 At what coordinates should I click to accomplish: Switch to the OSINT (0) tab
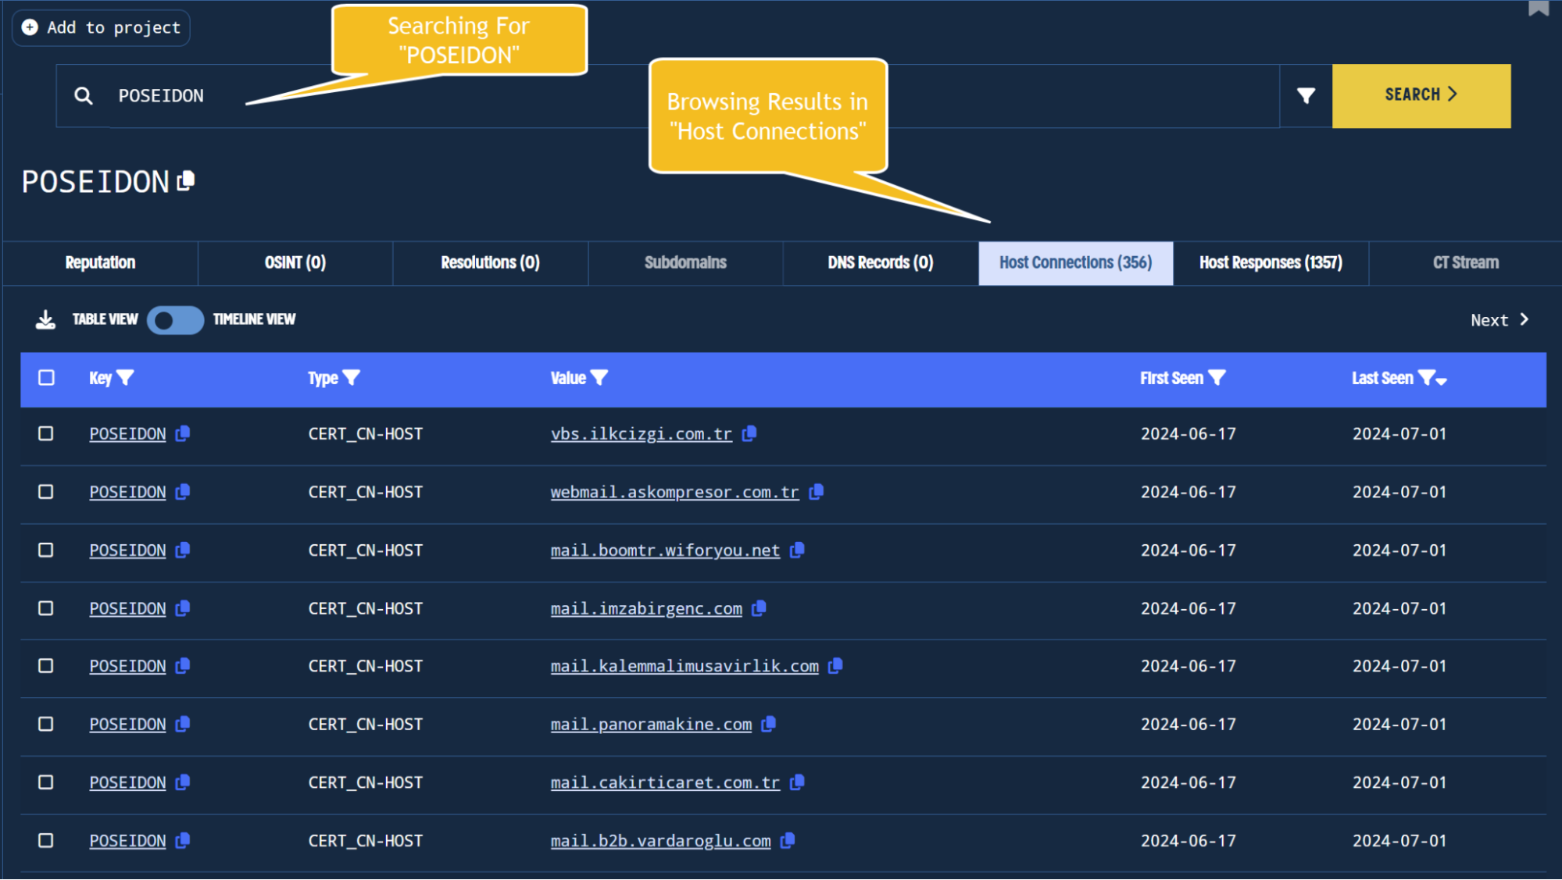[295, 263]
